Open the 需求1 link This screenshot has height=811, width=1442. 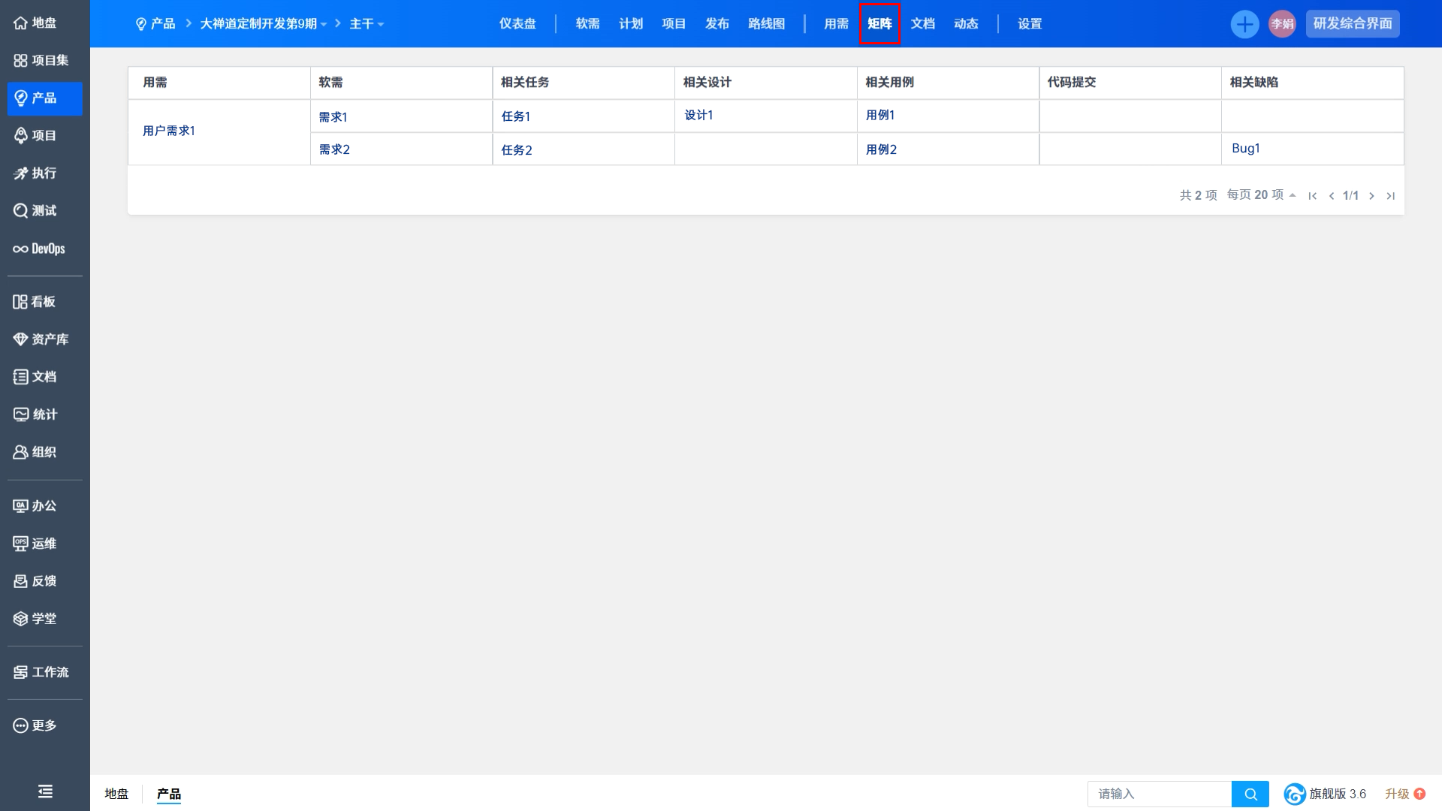(x=333, y=117)
